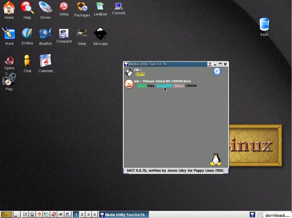Switch to virtual desktop 2
Image resolution: width=292 pixels, height=218 pixels.
pyautogui.click(x=82, y=215)
